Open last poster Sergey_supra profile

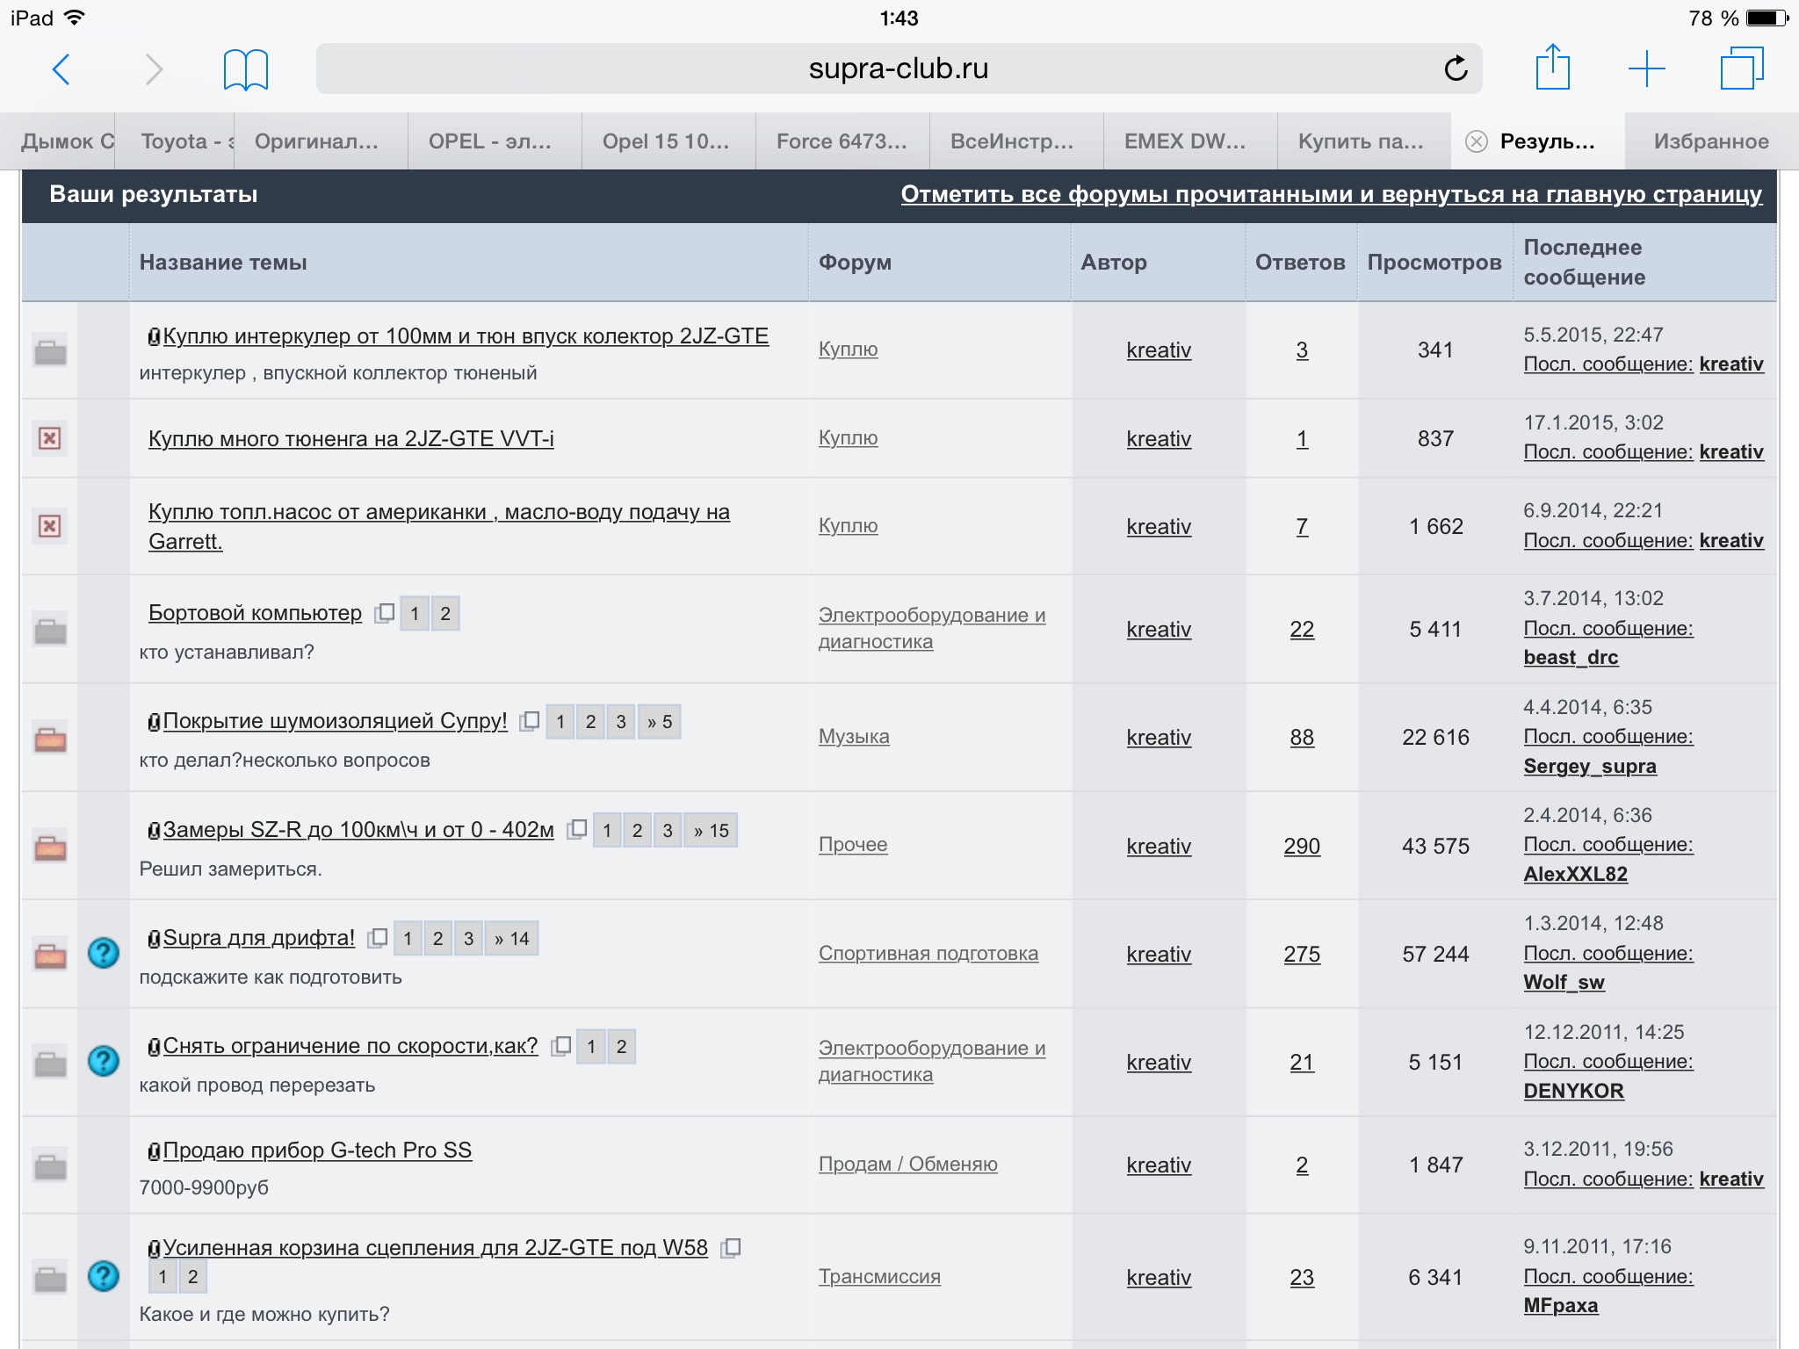1589,767
